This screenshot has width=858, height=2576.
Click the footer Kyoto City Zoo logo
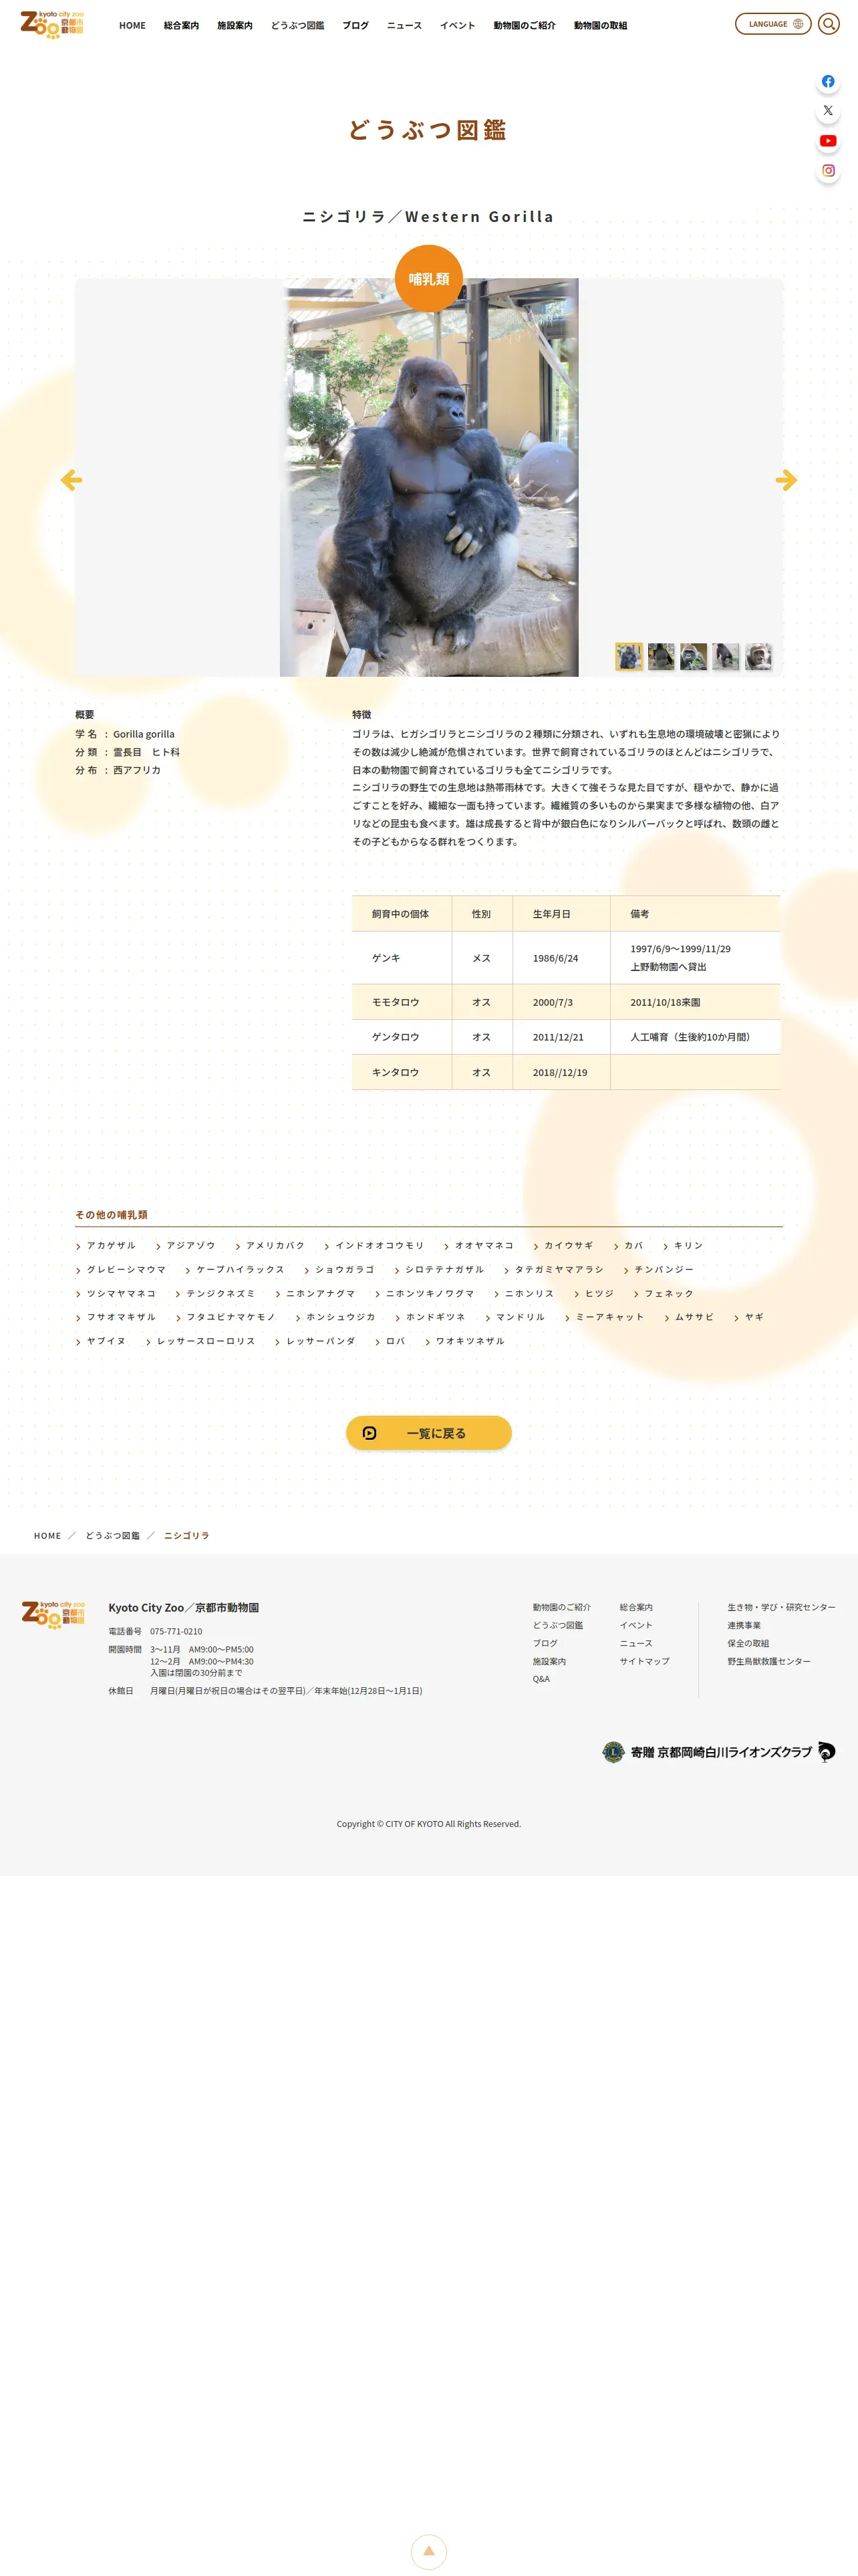pyautogui.click(x=53, y=1614)
